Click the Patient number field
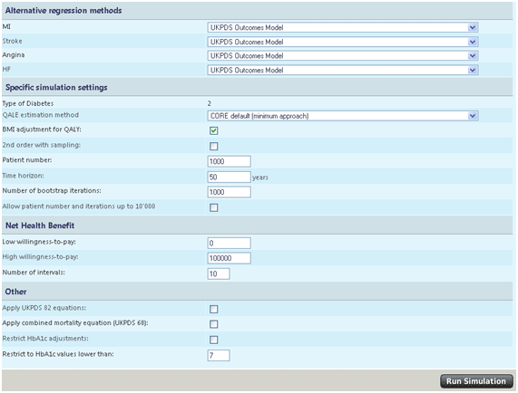Image resolution: width=518 pixels, height=393 pixels. (229, 161)
